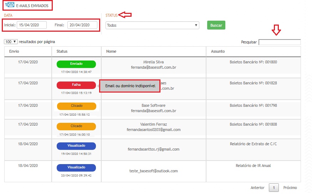Image resolution: width=312 pixels, height=194 pixels.
Task: Click the Visualizado badge dated 19/04/2020
Action: click(76, 146)
